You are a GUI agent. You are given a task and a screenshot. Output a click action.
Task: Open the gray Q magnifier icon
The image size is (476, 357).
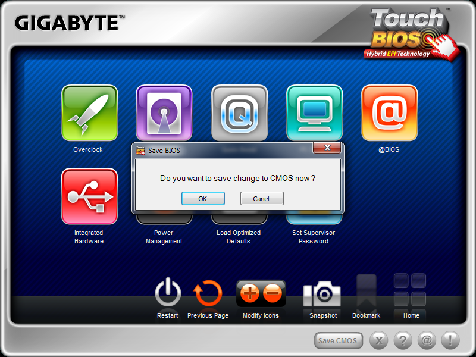pyautogui.click(x=240, y=113)
